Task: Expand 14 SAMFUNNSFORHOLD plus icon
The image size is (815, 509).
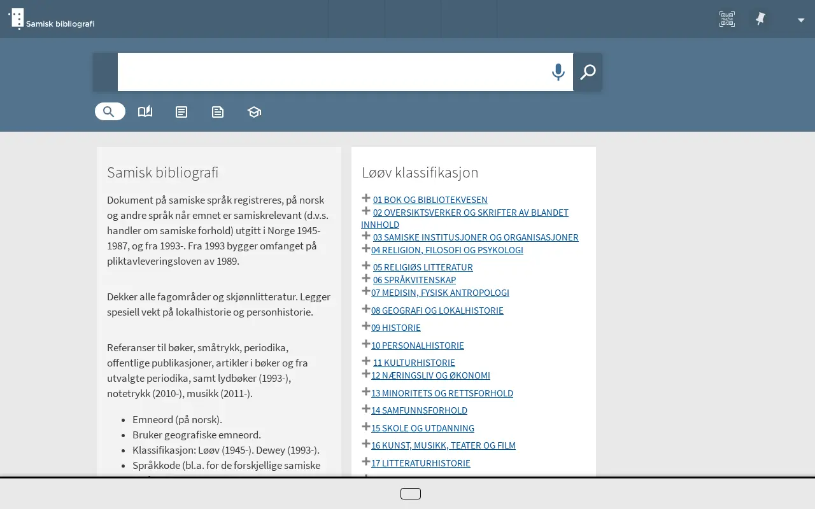Action: click(x=366, y=408)
